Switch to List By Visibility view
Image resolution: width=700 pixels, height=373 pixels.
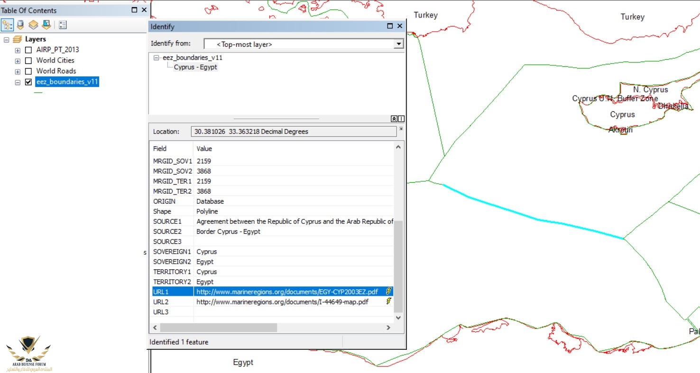tap(33, 25)
